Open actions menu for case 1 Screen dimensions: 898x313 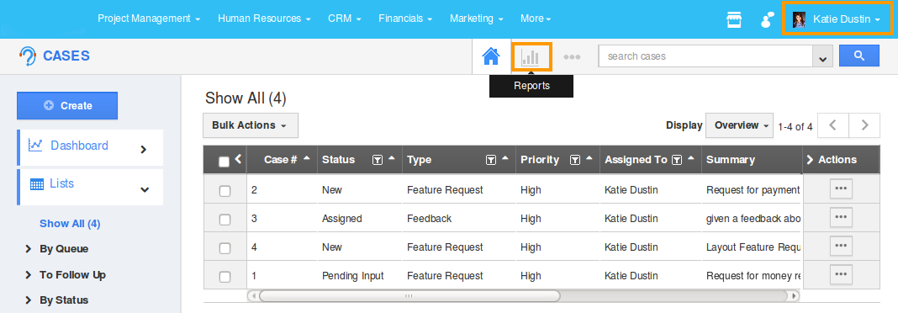pos(841,274)
